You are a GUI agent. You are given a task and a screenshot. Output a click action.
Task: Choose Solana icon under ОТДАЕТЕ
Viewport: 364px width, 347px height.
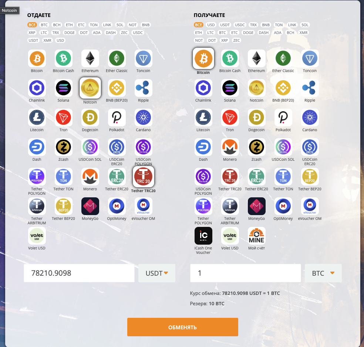pos(63,88)
